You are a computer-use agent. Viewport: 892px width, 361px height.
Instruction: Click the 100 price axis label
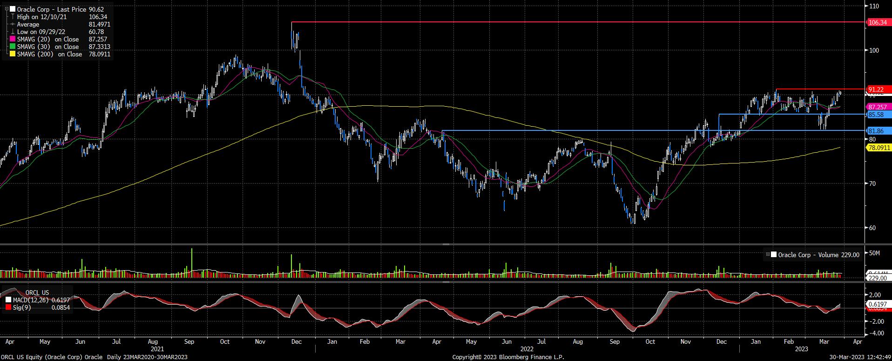point(874,50)
